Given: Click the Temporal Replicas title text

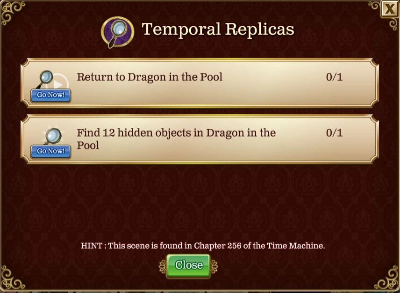Looking at the screenshot, I should [x=218, y=29].
